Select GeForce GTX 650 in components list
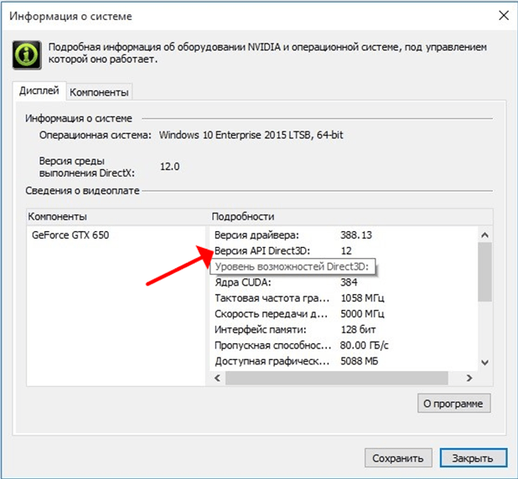518x479 pixels. pos(70,235)
